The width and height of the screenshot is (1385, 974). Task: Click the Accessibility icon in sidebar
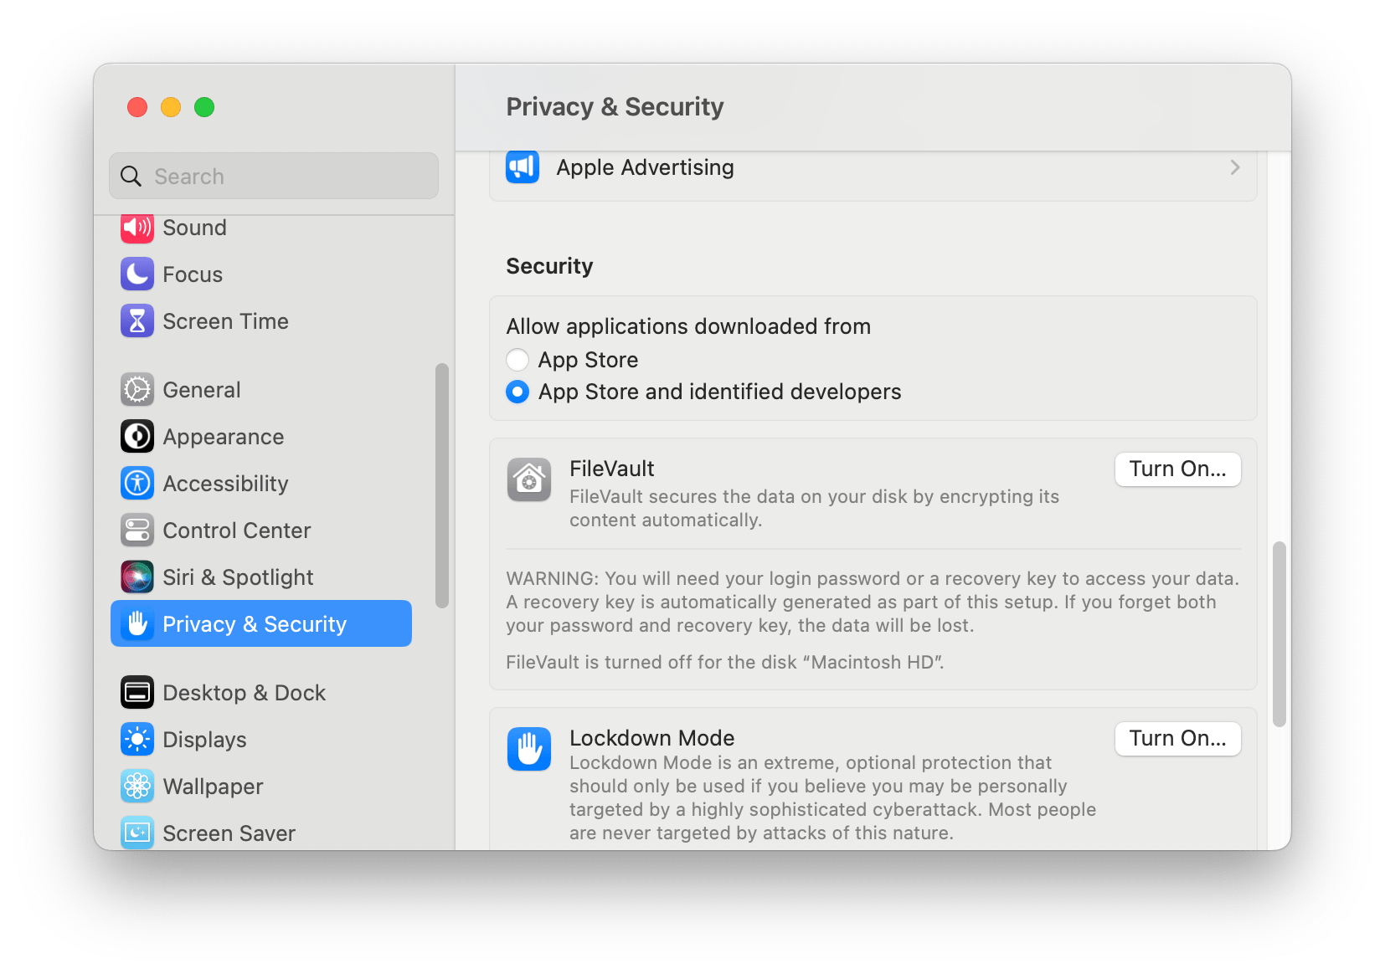137,484
